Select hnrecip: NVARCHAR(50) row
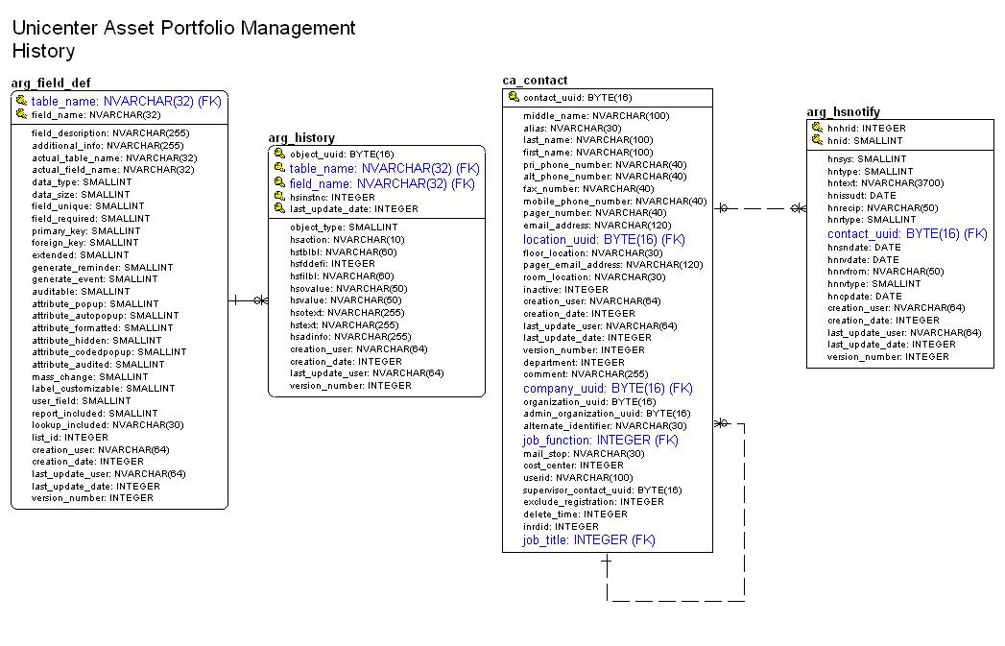The width and height of the screenshot is (1005, 646). (x=882, y=207)
